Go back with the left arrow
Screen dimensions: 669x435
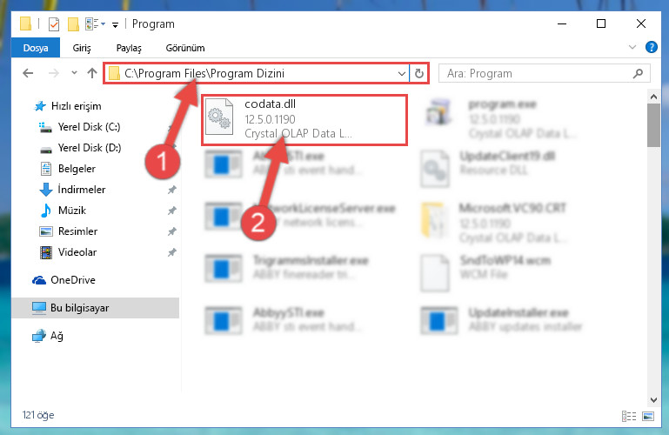pos(28,73)
